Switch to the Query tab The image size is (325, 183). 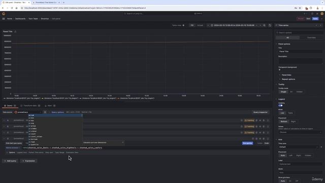10,106
